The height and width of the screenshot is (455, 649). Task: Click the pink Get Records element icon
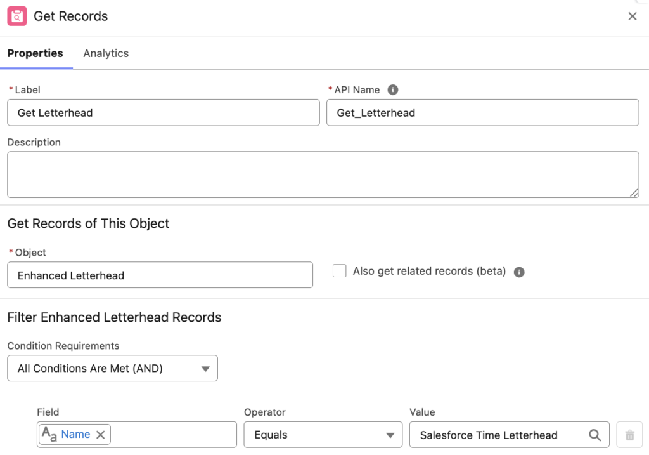coord(17,16)
